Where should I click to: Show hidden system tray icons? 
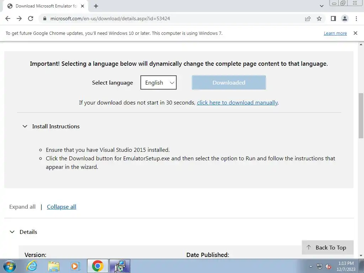[x=311, y=266]
